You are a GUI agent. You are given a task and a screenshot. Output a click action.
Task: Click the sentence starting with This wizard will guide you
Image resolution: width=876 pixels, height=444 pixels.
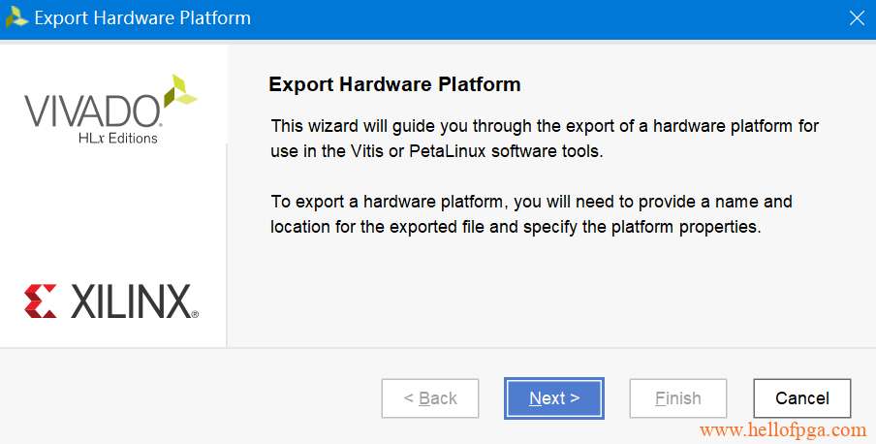(545, 138)
